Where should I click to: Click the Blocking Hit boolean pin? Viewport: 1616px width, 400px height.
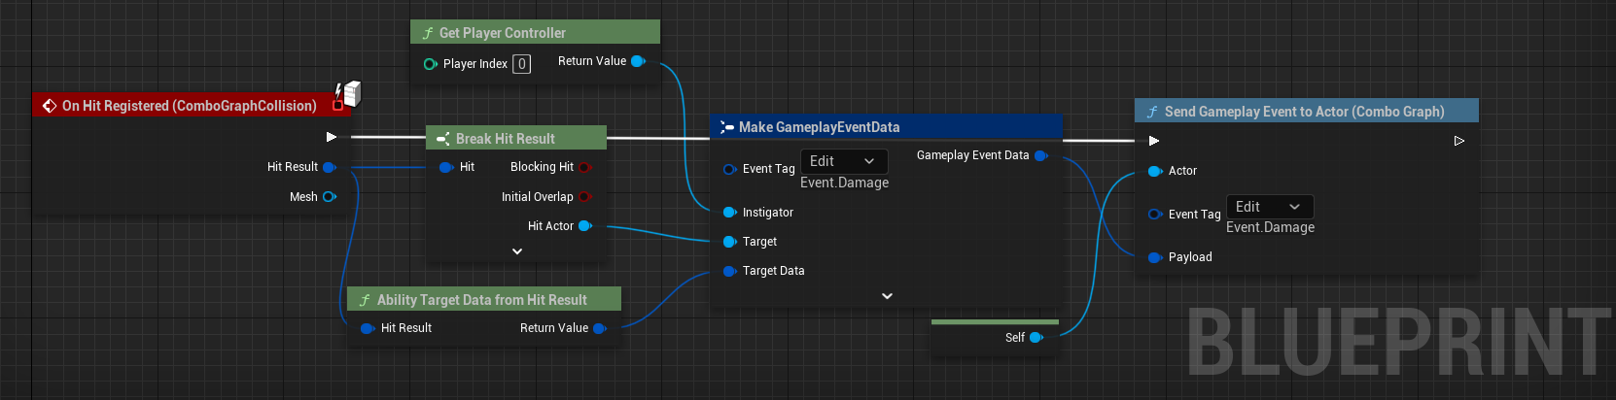point(584,167)
